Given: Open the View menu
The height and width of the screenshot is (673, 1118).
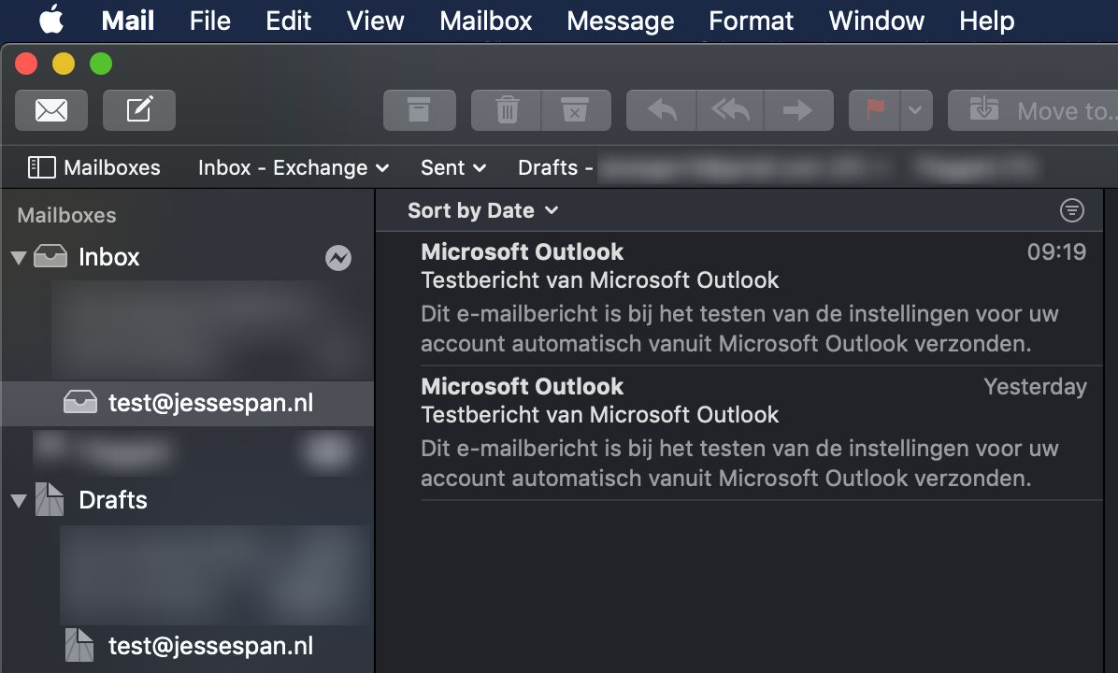Looking at the screenshot, I should tap(375, 21).
